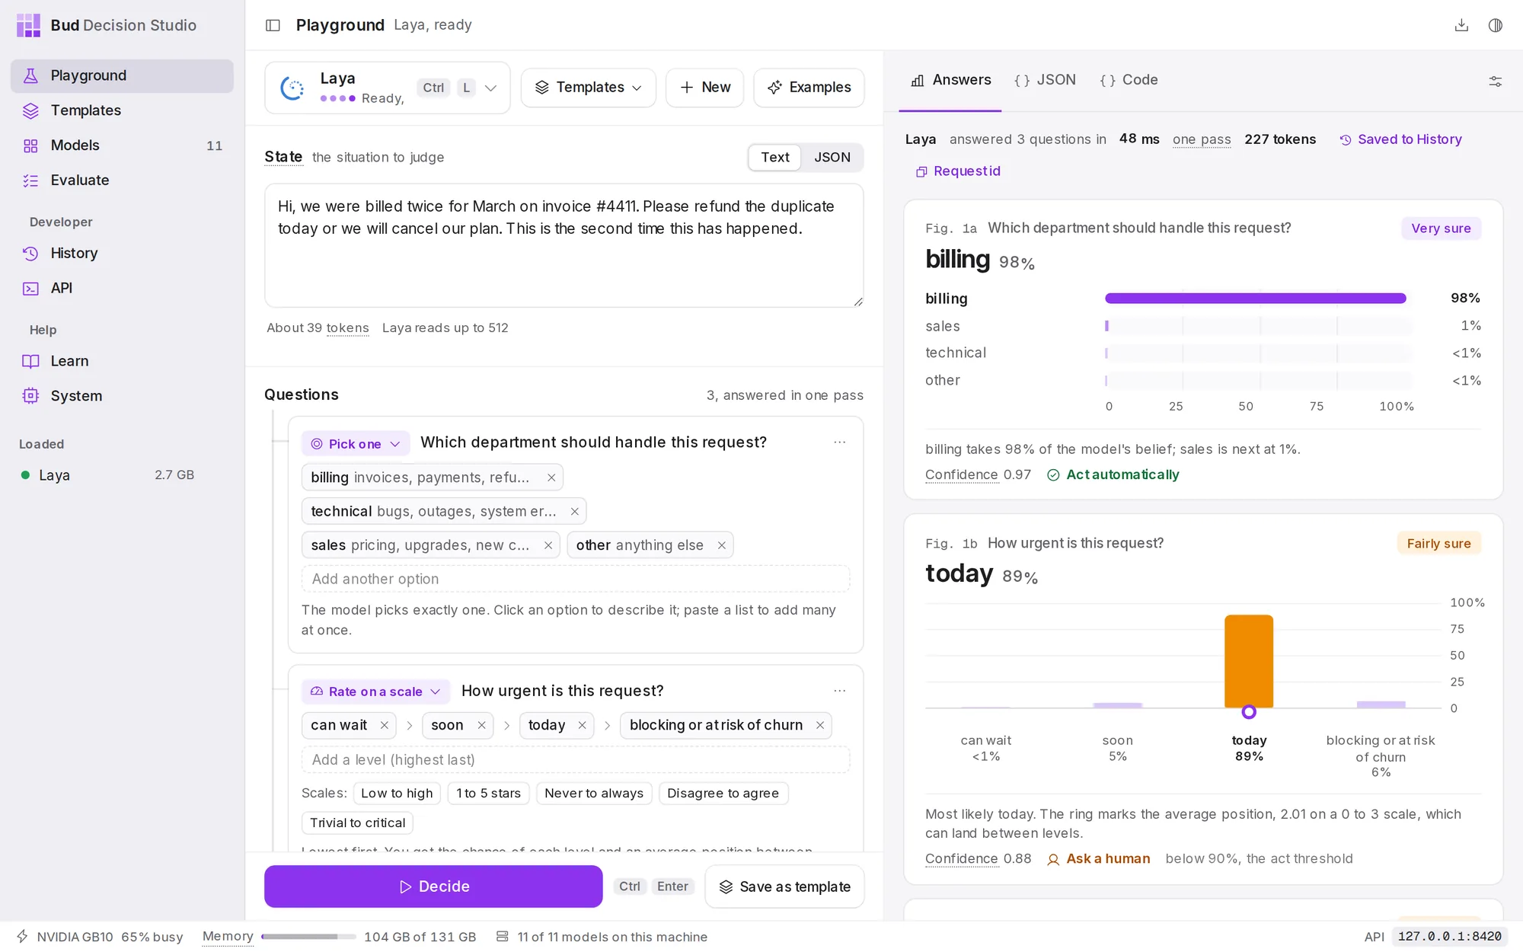1523x952 pixels.
Task: Open options menu for department question
Action: click(839, 442)
